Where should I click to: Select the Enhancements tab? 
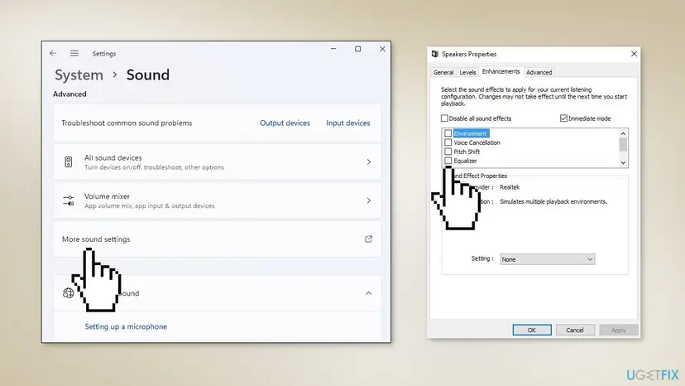(501, 71)
